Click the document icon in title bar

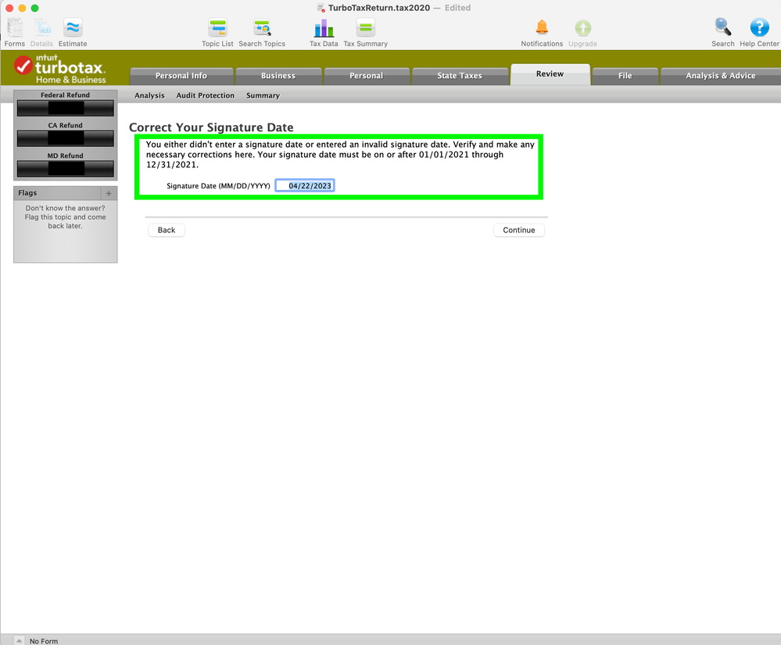[x=321, y=8]
